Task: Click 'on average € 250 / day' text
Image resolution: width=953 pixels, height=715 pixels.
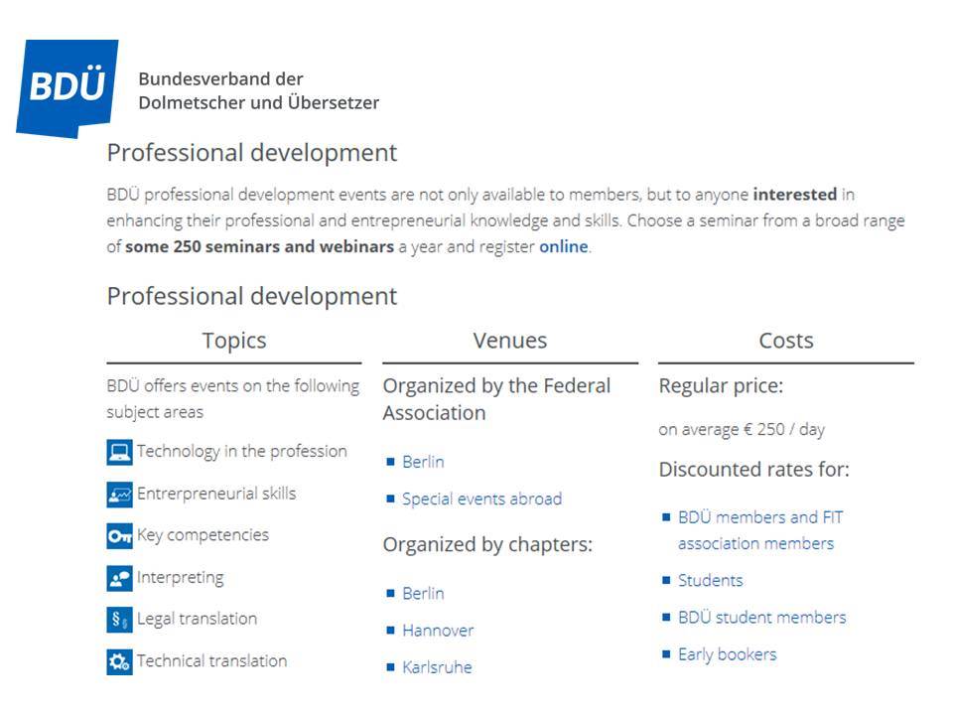Action: [x=742, y=430]
